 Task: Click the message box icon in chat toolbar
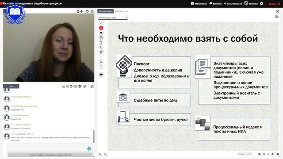76,87
